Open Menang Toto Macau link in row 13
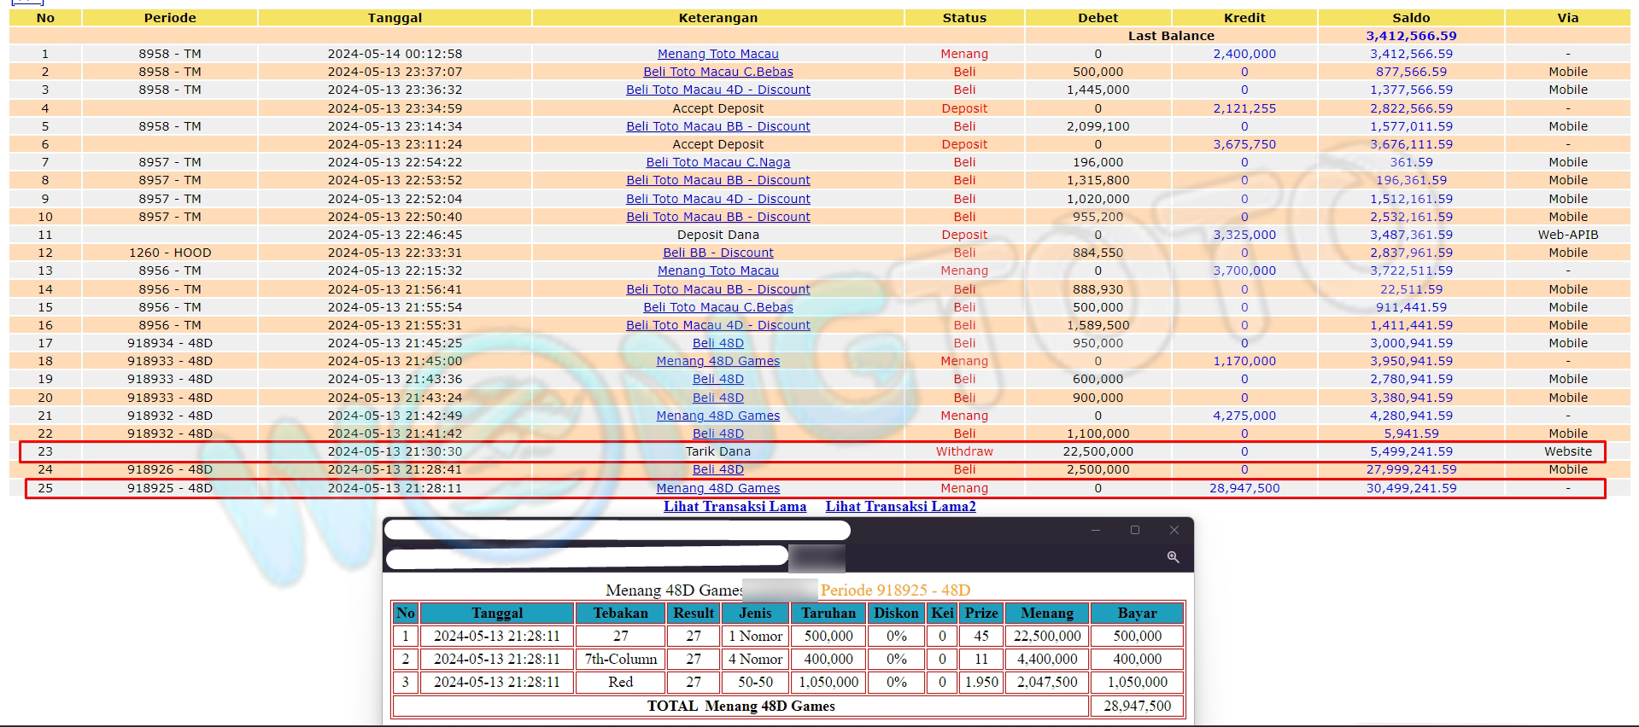 [x=717, y=270]
